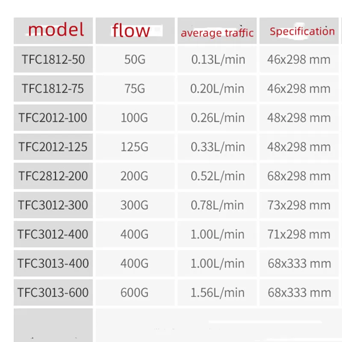Viewport: 342px width, 342px height.
Task: Click the TFC2012-100 model cell
Action: [x=53, y=118]
